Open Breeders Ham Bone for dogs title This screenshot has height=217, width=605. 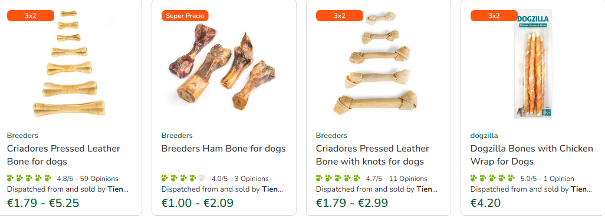[223, 148]
